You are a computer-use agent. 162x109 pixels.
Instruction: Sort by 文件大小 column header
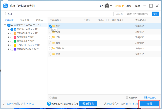103,20
